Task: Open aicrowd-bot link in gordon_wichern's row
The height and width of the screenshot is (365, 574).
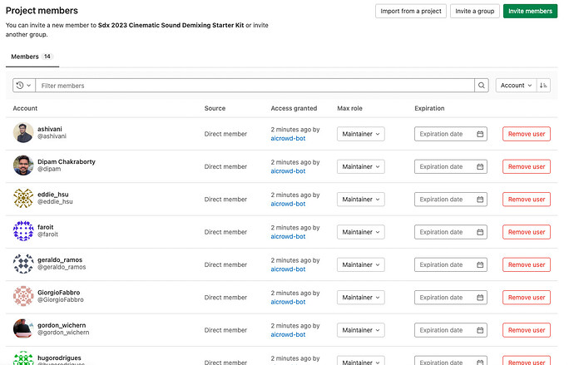Action: point(288,334)
